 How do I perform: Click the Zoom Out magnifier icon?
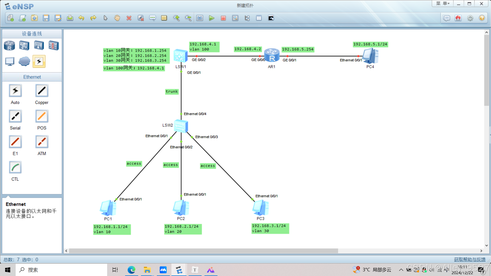coord(188,18)
